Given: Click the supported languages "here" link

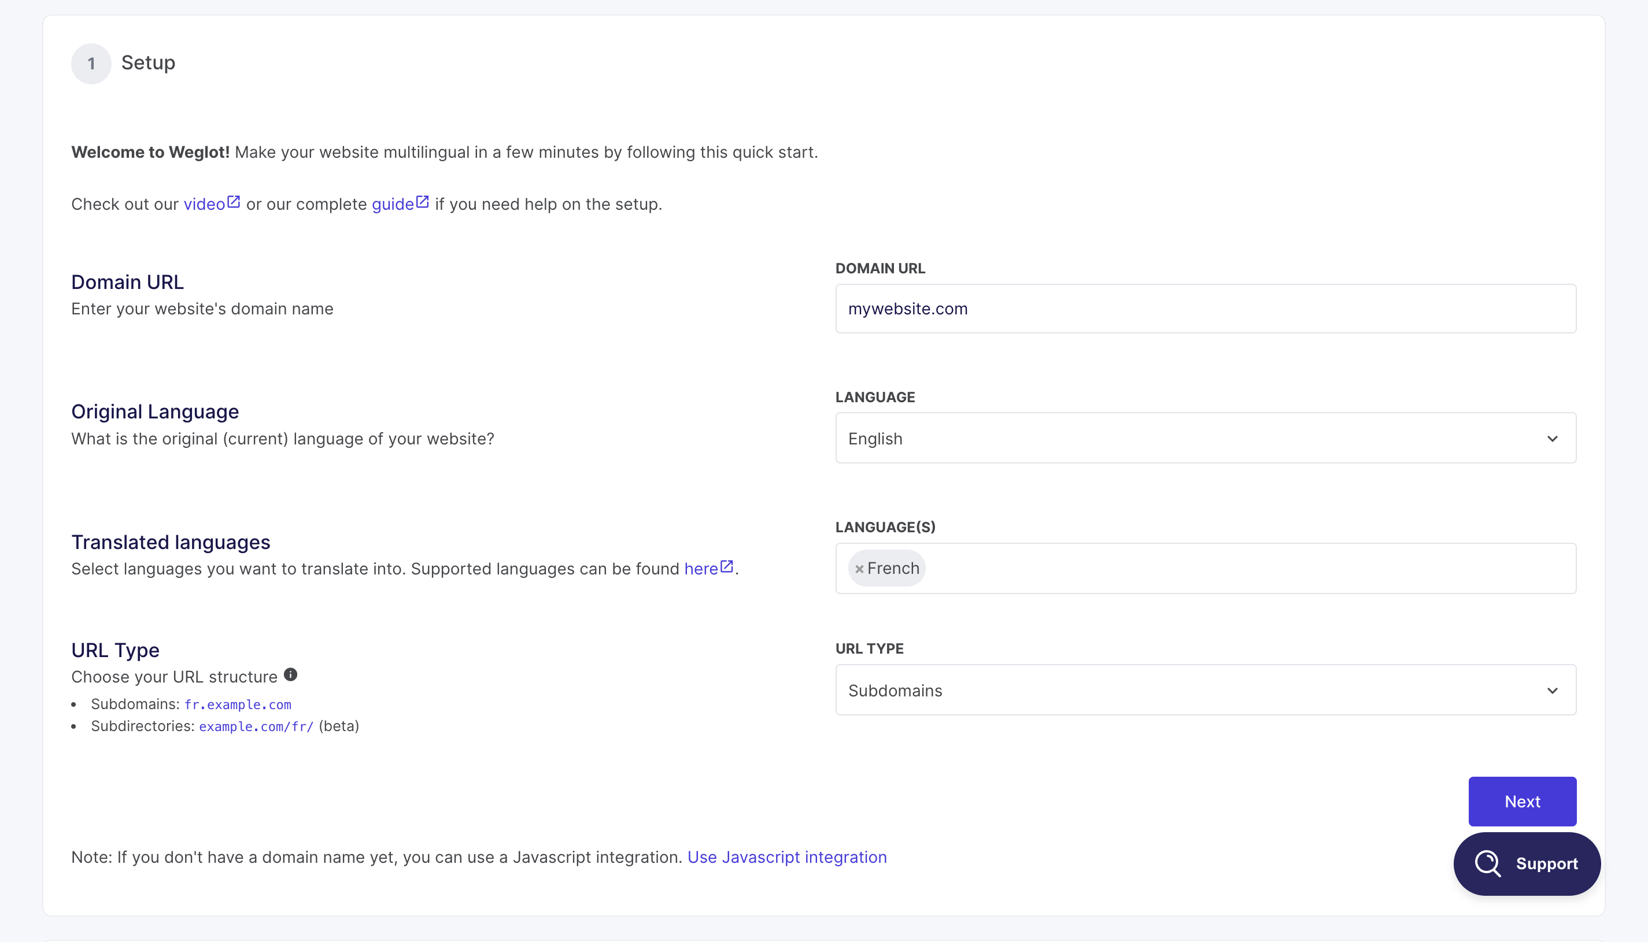Looking at the screenshot, I should (x=701, y=569).
